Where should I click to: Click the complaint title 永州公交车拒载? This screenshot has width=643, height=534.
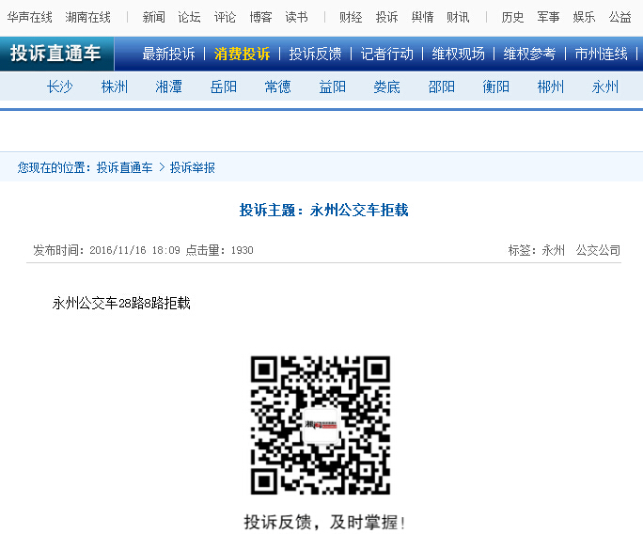point(359,210)
